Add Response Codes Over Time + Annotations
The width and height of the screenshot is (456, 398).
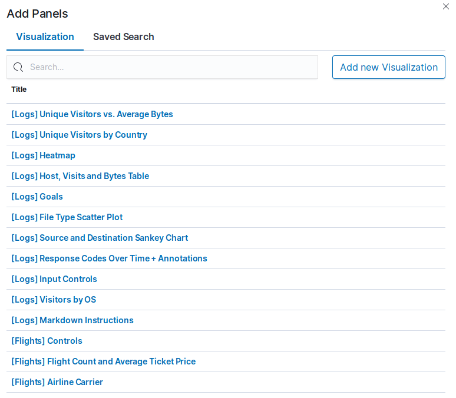coord(110,258)
